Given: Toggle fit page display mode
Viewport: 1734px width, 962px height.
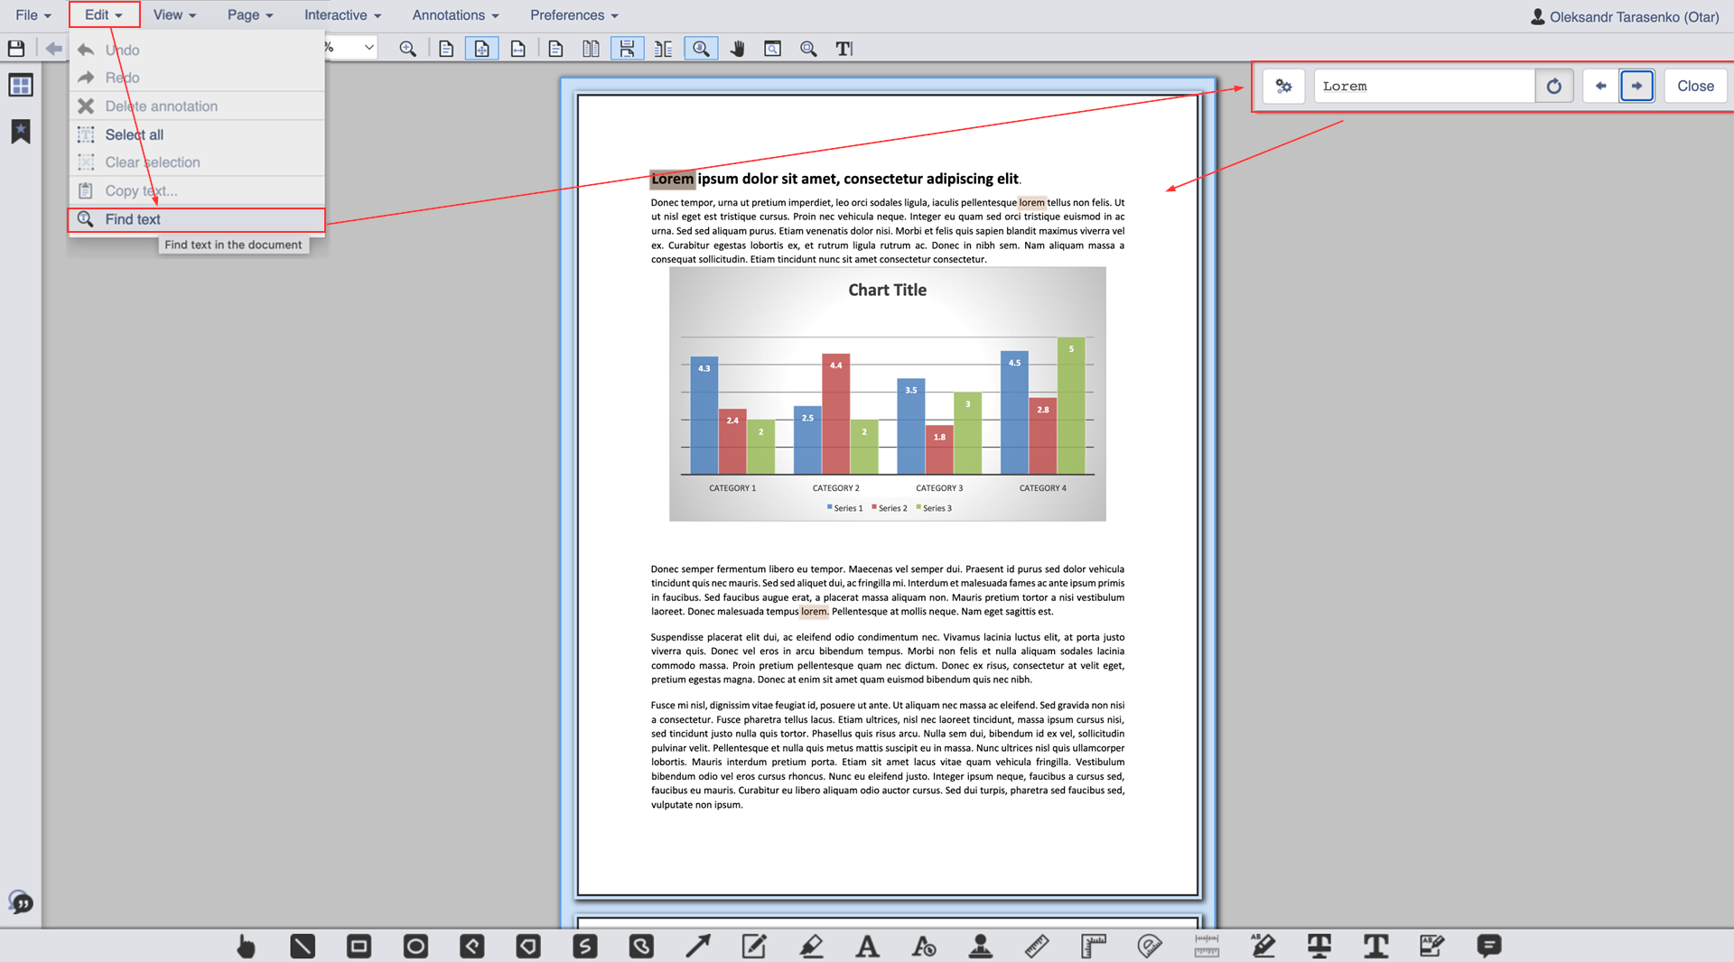Looking at the screenshot, I should 481,49.
